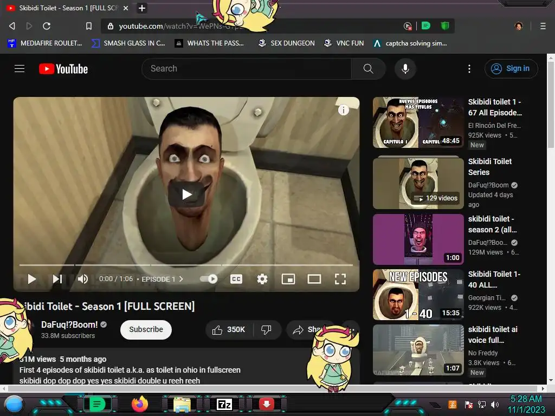The width and height of the screenshot is (555, 416).
Task: Open the DaFuq!?Boom! channel name link
Action: tap(69, 324)
